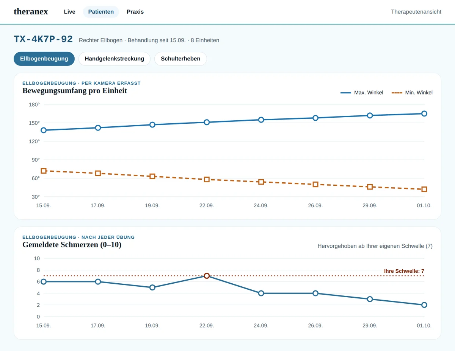Click the "Rechter Ellbogen" treatment summary line

point(149,40)
